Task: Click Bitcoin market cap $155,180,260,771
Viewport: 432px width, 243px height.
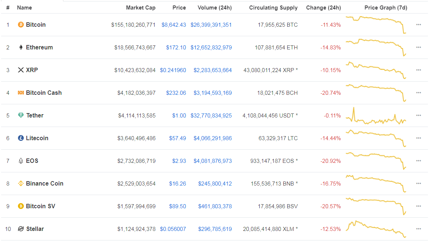Action: coord(133,25)
